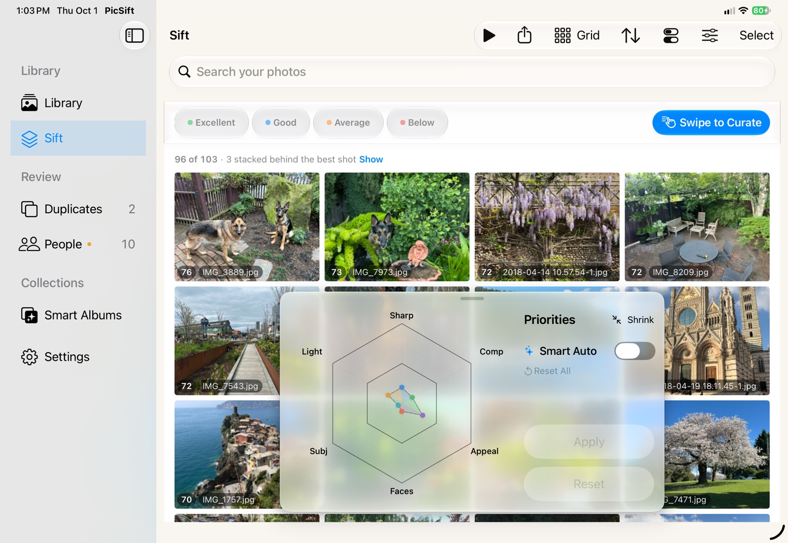The image size is (788, 543).
Task: Click the Library photo icon
Action: tap(30, 103)
